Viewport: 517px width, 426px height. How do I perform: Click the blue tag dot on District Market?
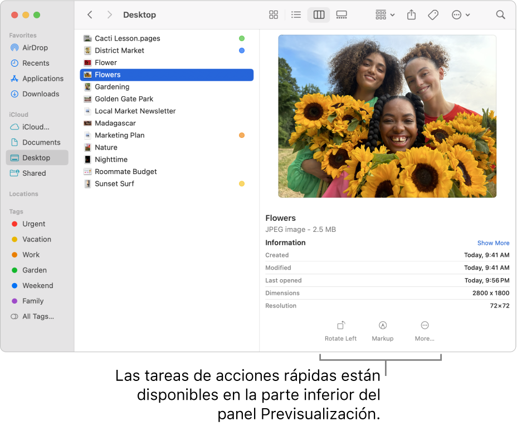coord(242,51)
